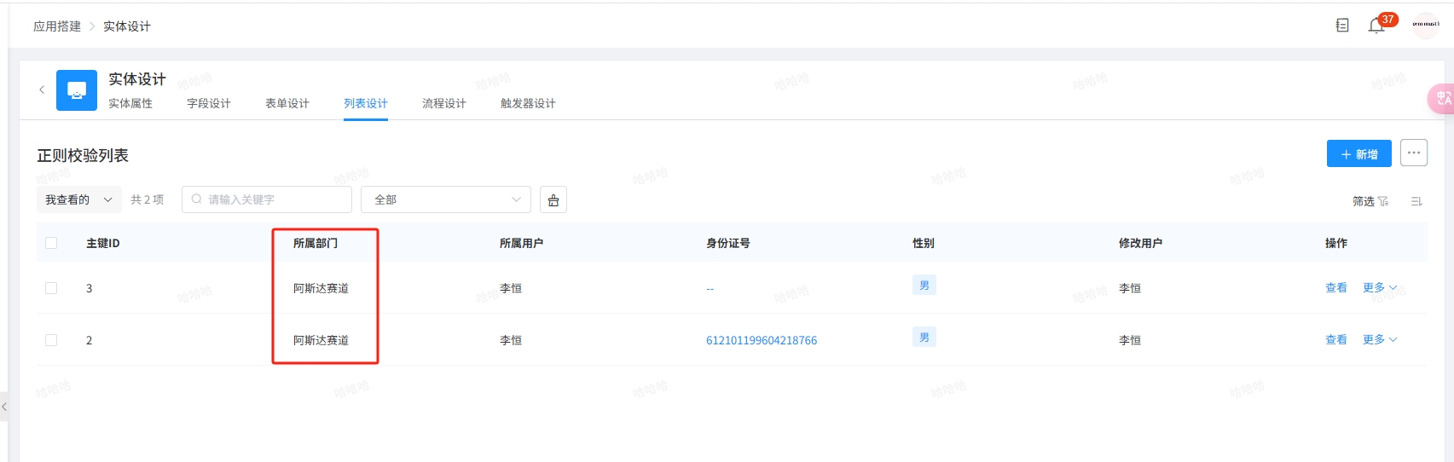Open ID number link 612101199604218766
Viewport: 1454px width, 462px height.
pos(762,340)
